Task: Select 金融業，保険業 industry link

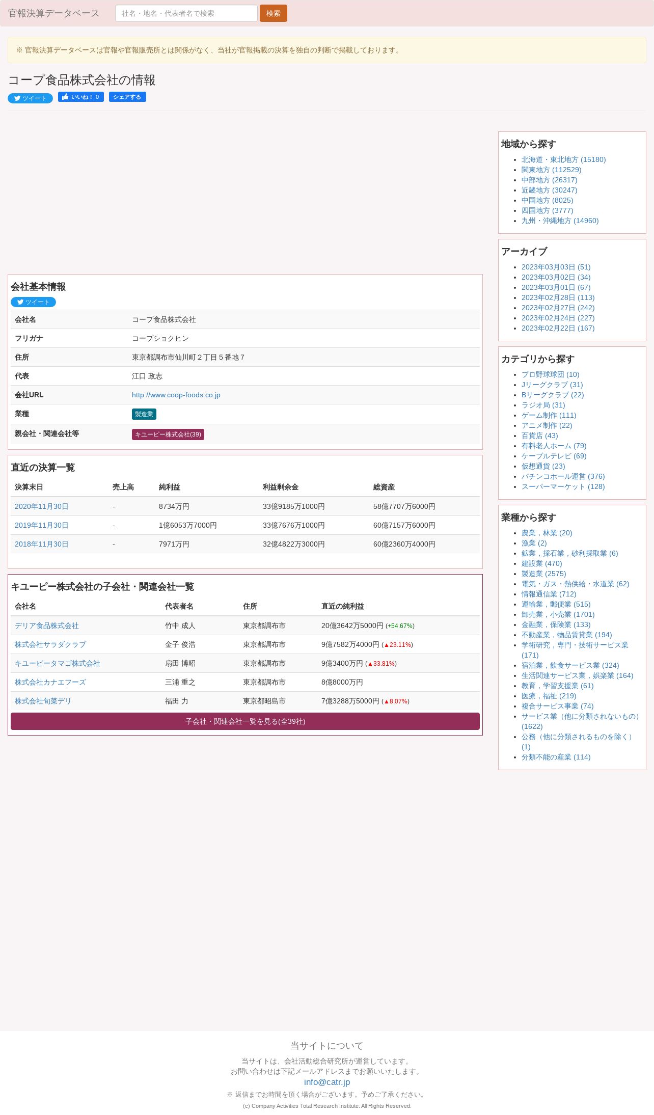Action: 556,624
